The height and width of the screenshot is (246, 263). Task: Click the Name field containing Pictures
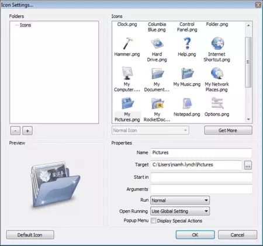click(201, 153)
